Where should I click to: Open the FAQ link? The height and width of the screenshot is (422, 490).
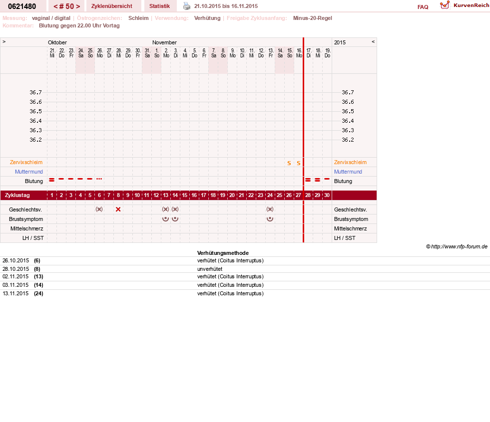(x=423, y=7)
